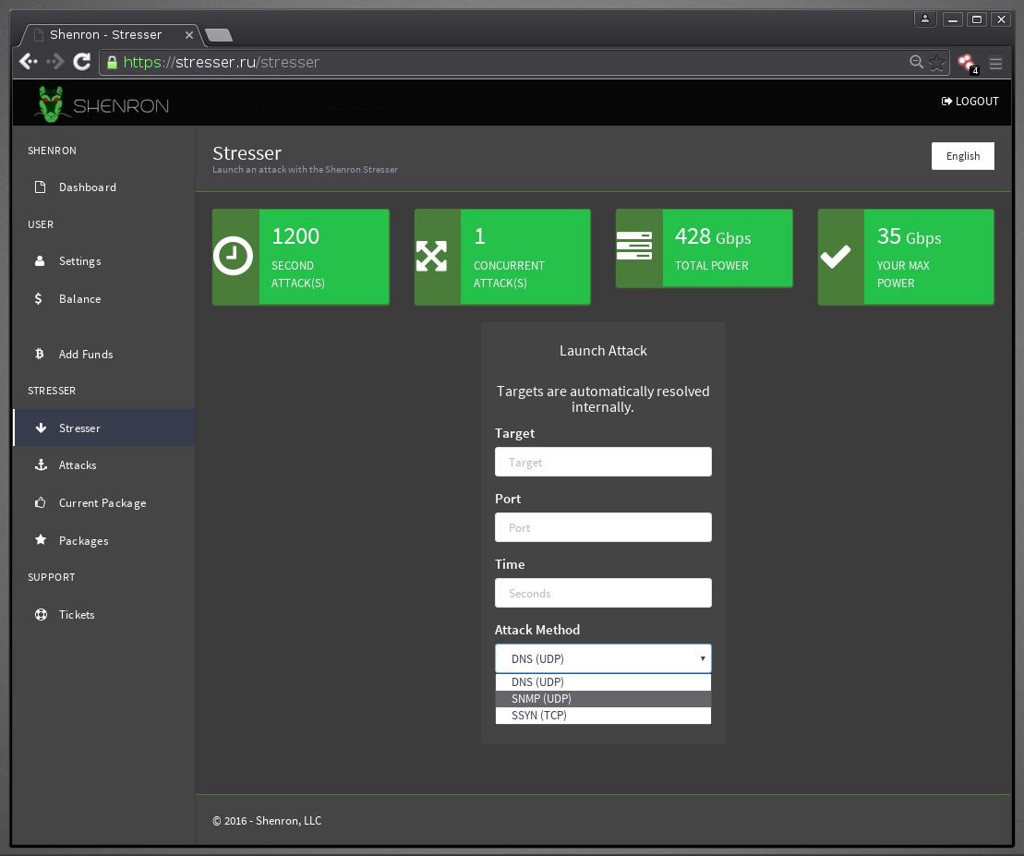
Task: Click the Launch Attack heading
Action: coord(603,351)
